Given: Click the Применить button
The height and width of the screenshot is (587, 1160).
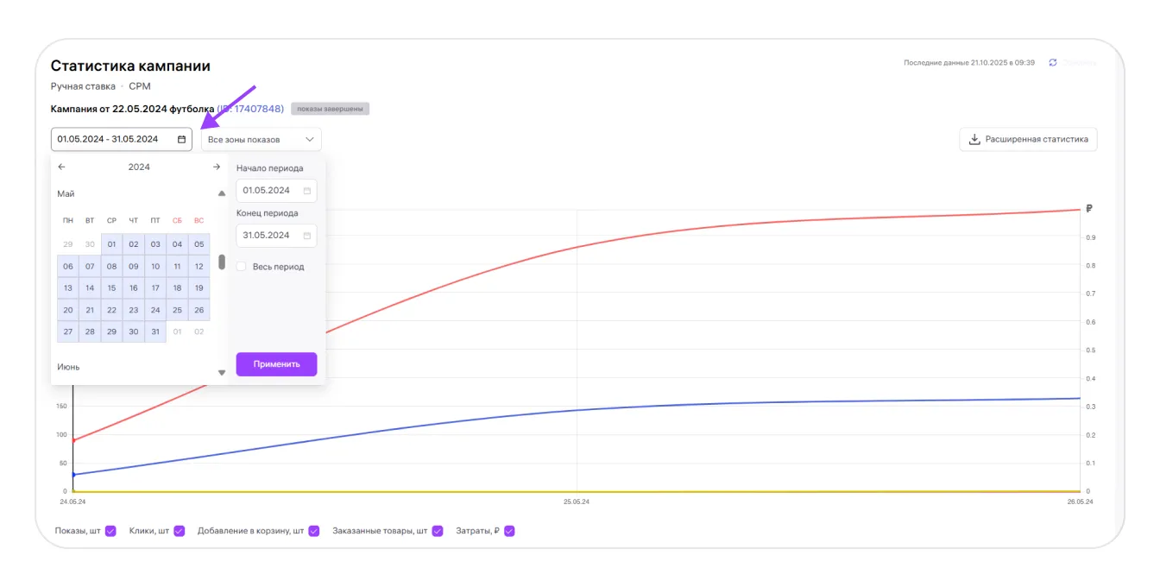Looking at the screenshot, I should coord(276,364).
